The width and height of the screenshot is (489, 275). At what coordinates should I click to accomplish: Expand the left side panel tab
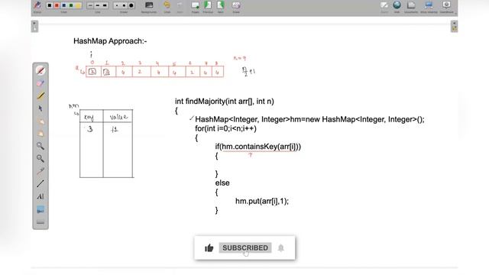pos(34,26)
